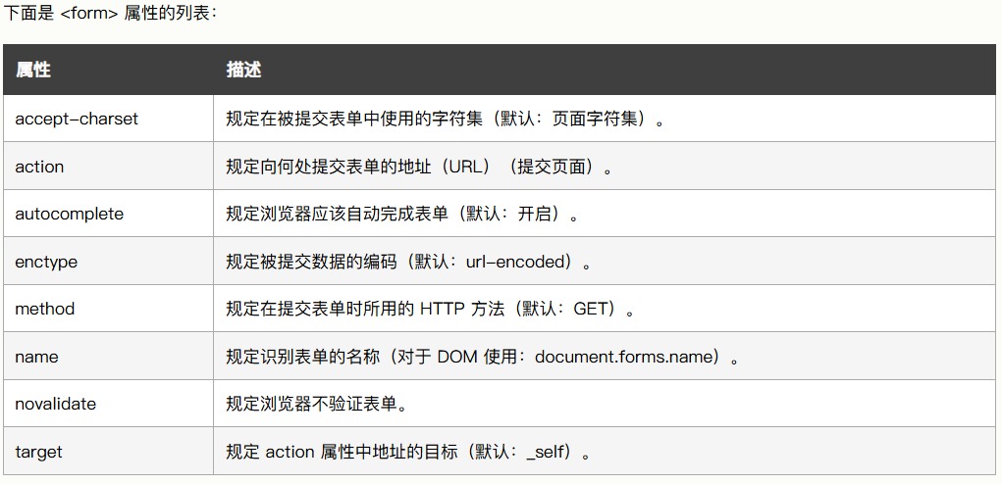Click the name attribute cell

click(36, 357)
